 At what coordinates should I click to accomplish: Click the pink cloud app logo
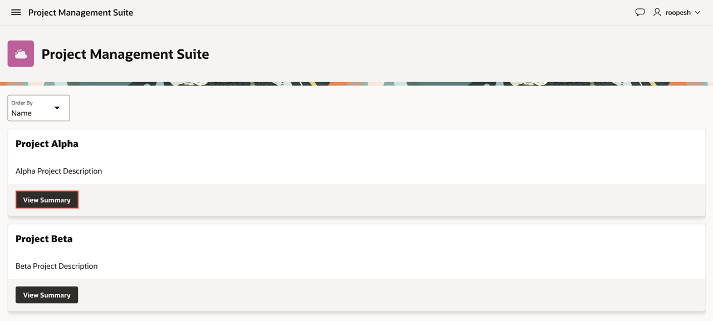click(x=21, y=54)
